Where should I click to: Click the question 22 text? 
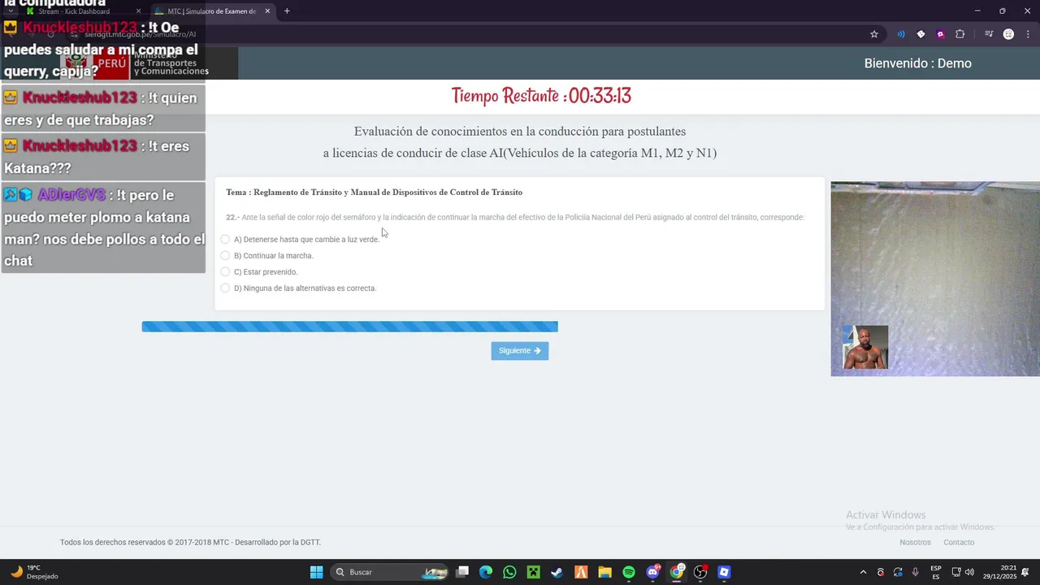pos(515,218)
